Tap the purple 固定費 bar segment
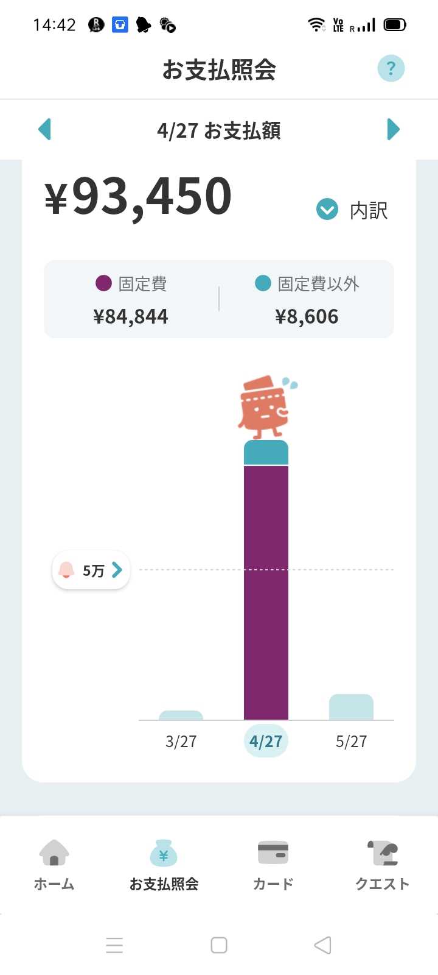The width and height of the screenshot is (438, 975). (x=266, y=593)
